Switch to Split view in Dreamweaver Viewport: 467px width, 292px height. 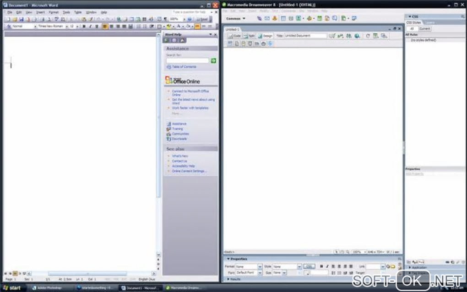pos(249,36)
